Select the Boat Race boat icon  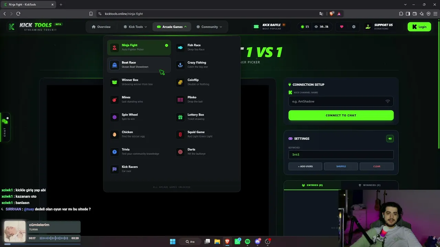pyautogui.click(x=114, y=65)
